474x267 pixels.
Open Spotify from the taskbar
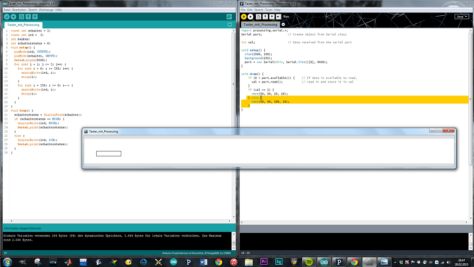click(x=309, y=262)
